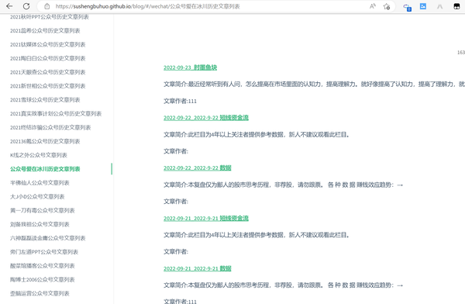The image size is (465, 304).
Task: Click the browser back arrow
Action: (x=9, y=6)
